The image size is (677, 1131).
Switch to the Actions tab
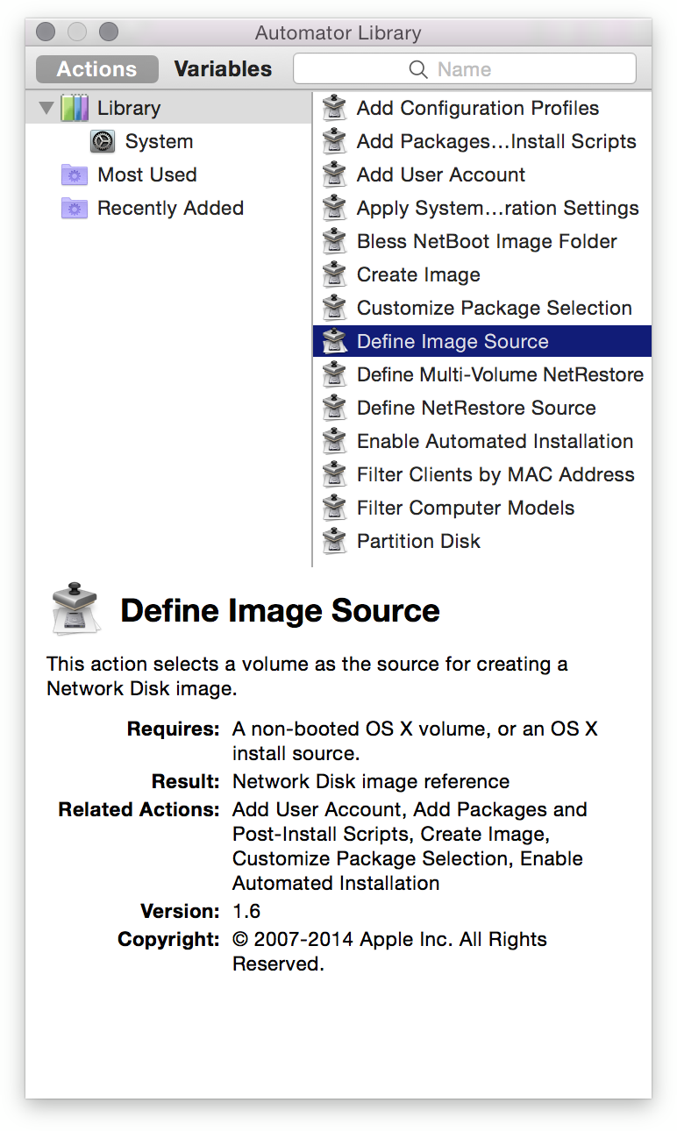point(97,69)
